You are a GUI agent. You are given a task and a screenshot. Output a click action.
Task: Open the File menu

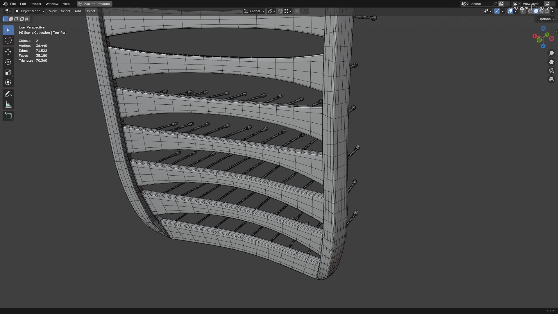(13, 4)
